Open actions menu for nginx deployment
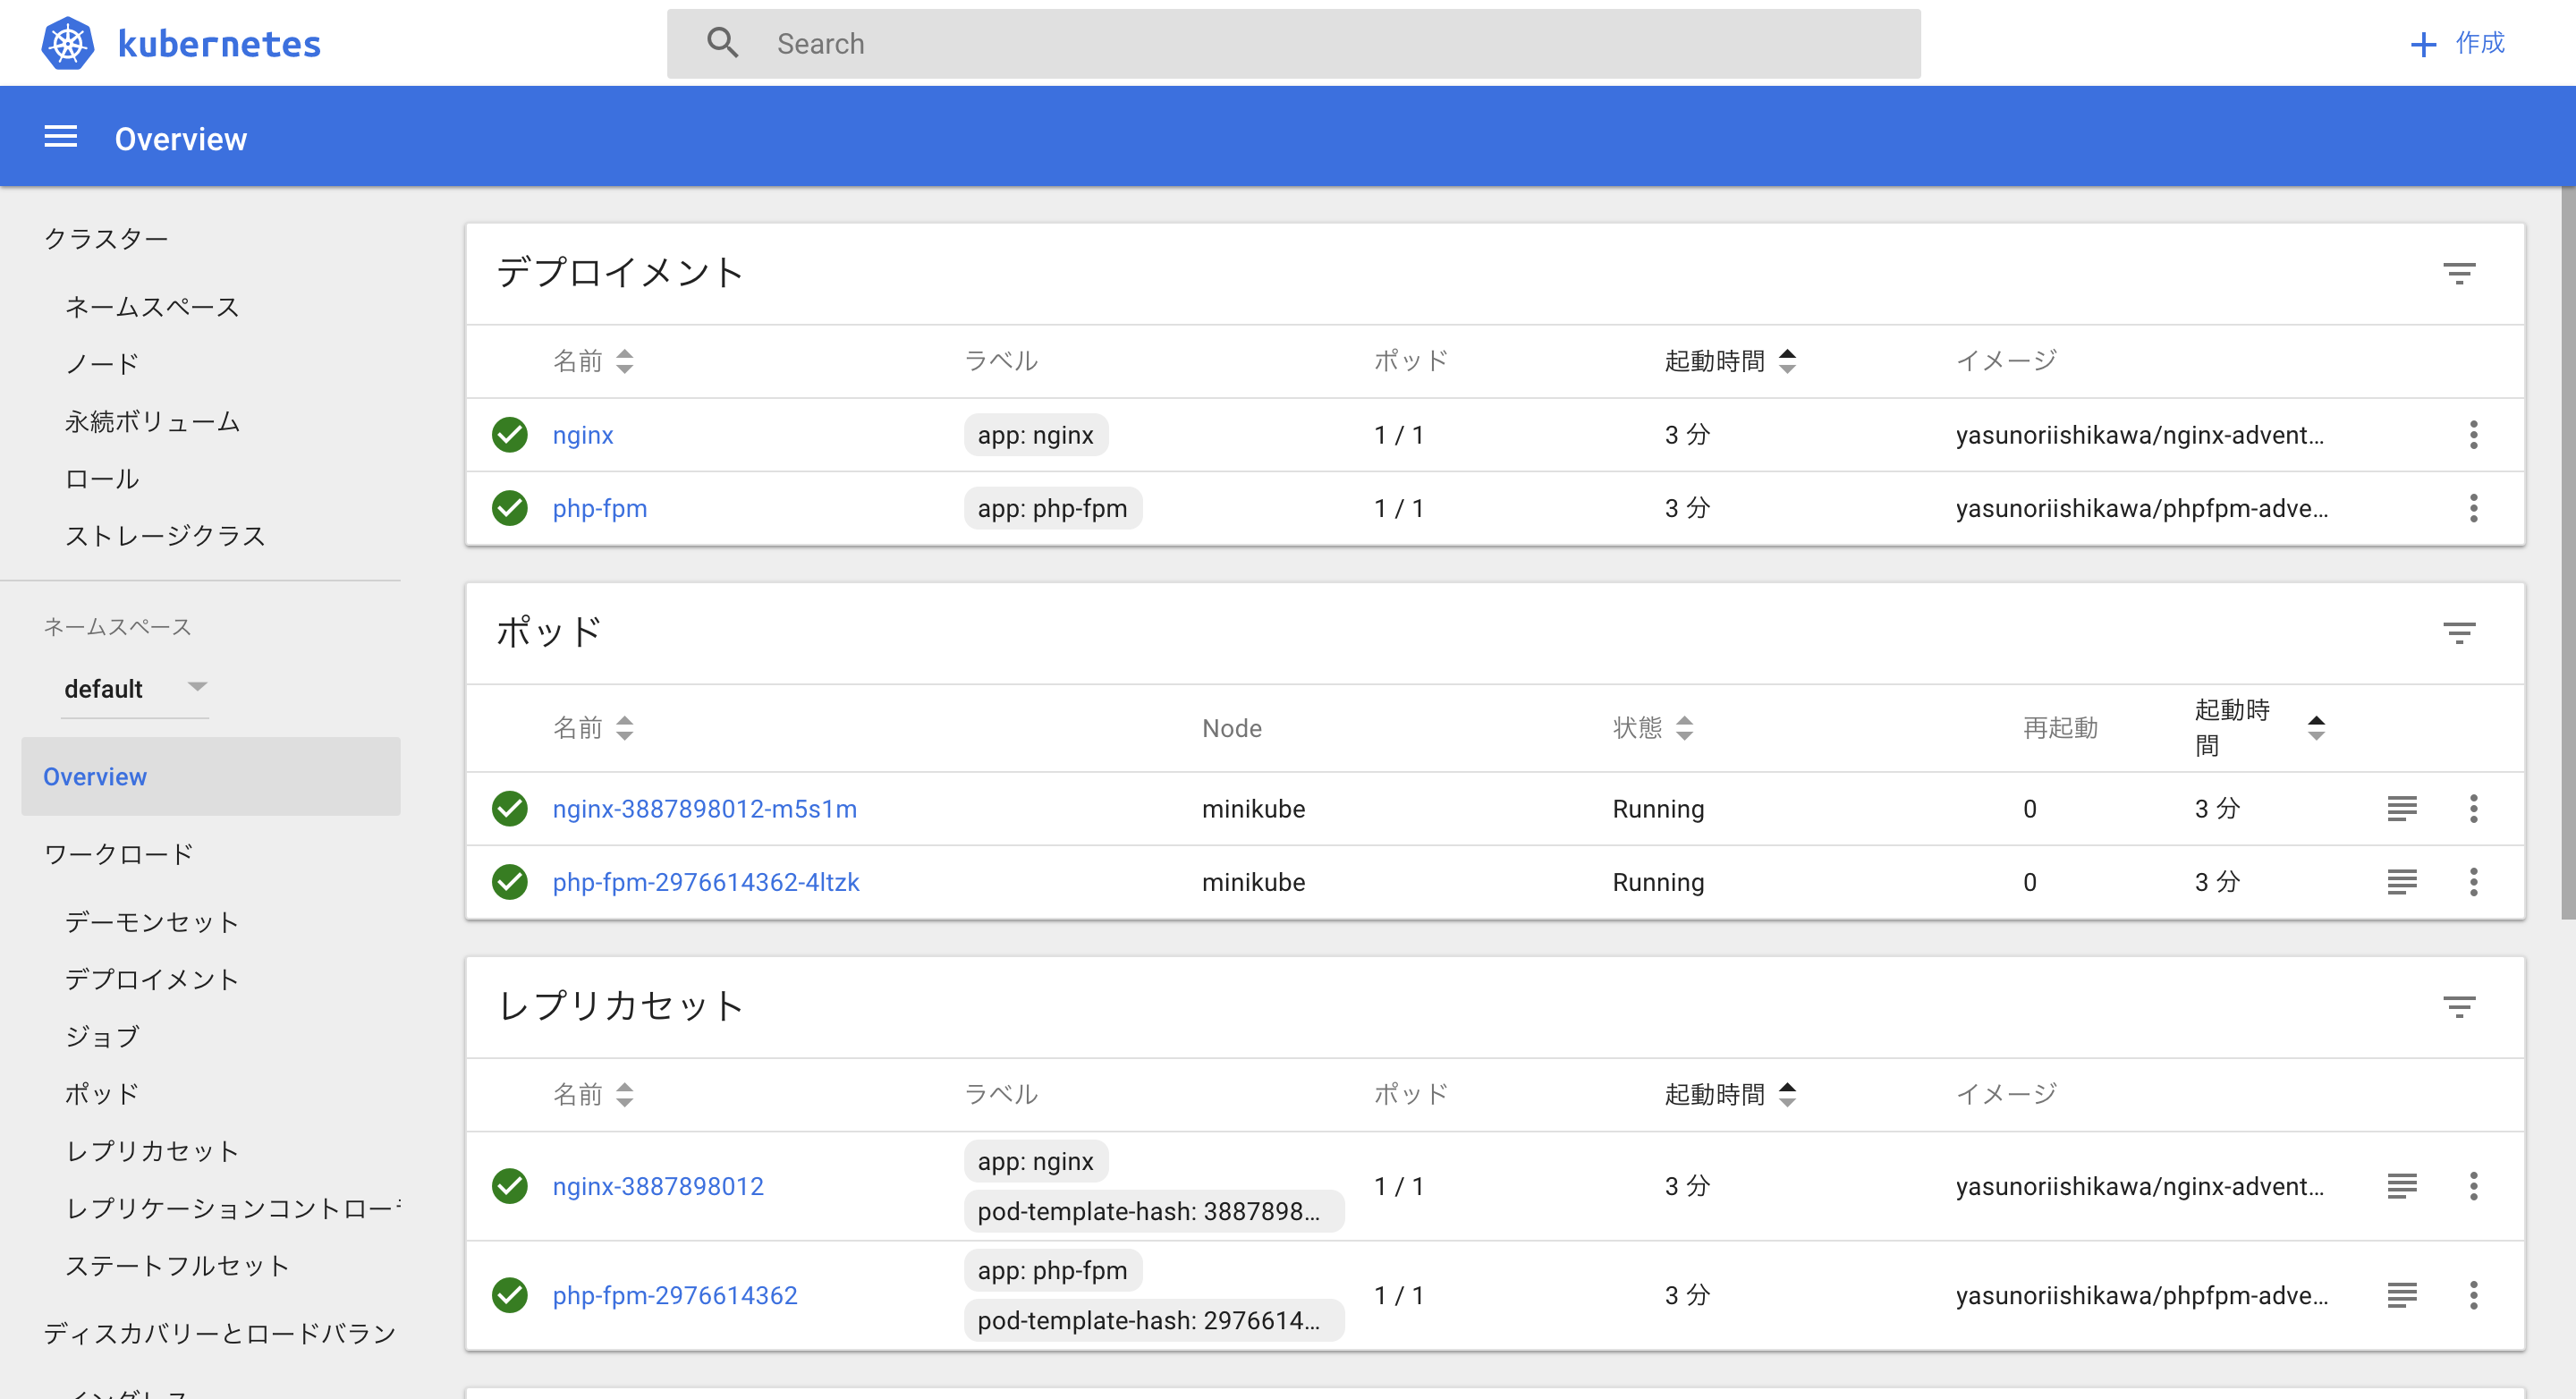This screenshot has width=2576, height=1399. click(2473, 434)
